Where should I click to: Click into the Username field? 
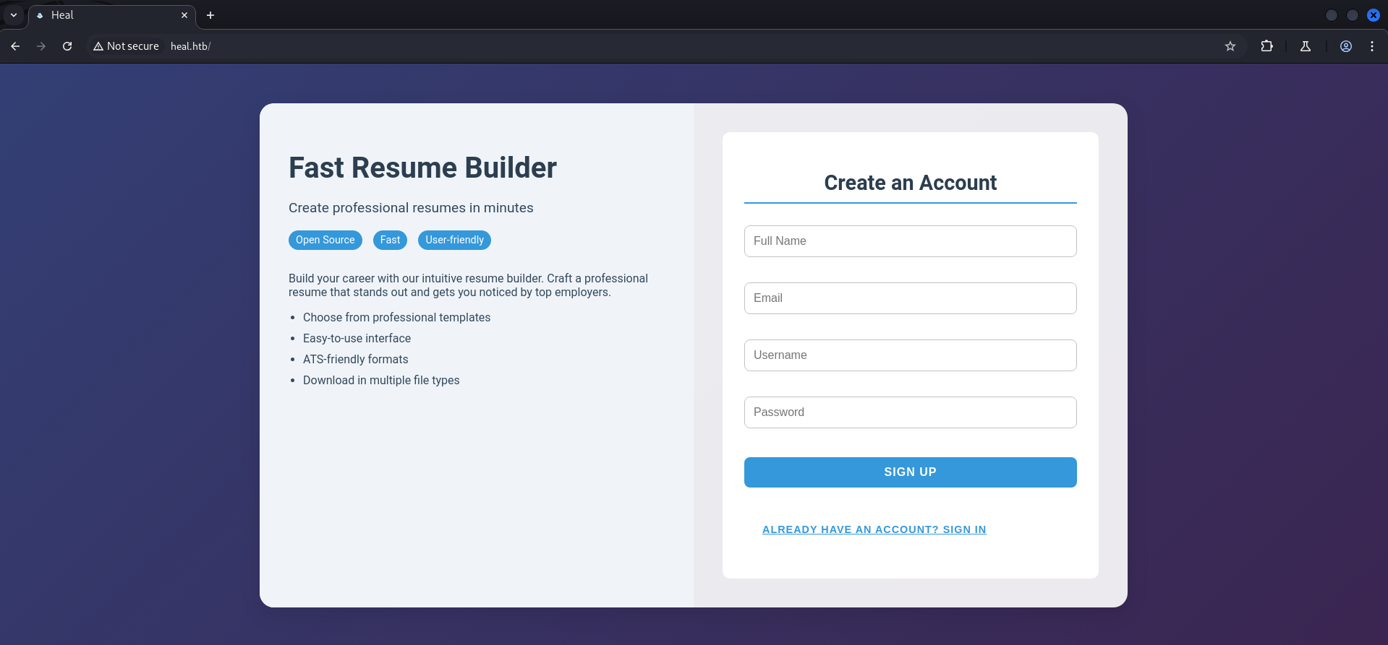(910, 355)
